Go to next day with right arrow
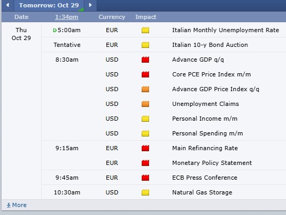Image resolution: width=286 pixels, height=215 pixels. (x=90, y=5)
